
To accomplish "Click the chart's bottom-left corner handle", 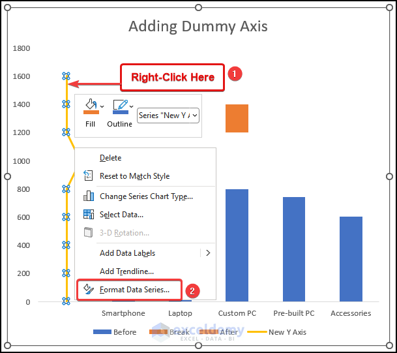I will [8, 345].
